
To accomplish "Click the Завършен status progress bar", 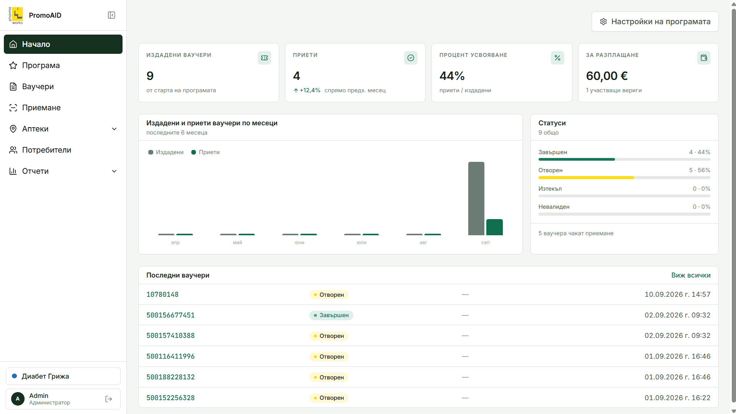I will [x=624, y=159].
